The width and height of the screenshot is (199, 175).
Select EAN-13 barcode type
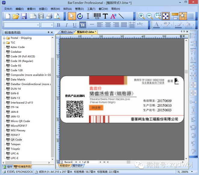[15, 98]
